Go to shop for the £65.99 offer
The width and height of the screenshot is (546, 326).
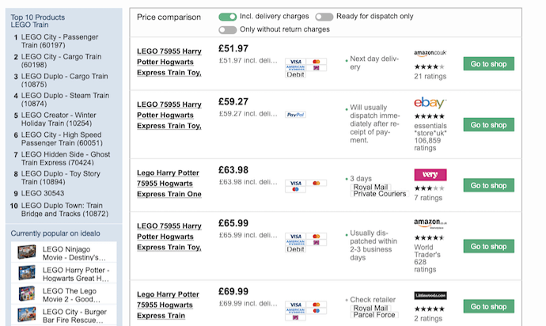[488, 246]
